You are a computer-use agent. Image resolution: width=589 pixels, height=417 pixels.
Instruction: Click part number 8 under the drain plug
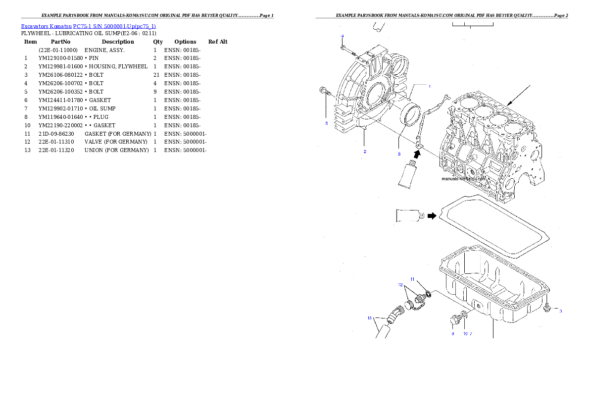(452, 334)
